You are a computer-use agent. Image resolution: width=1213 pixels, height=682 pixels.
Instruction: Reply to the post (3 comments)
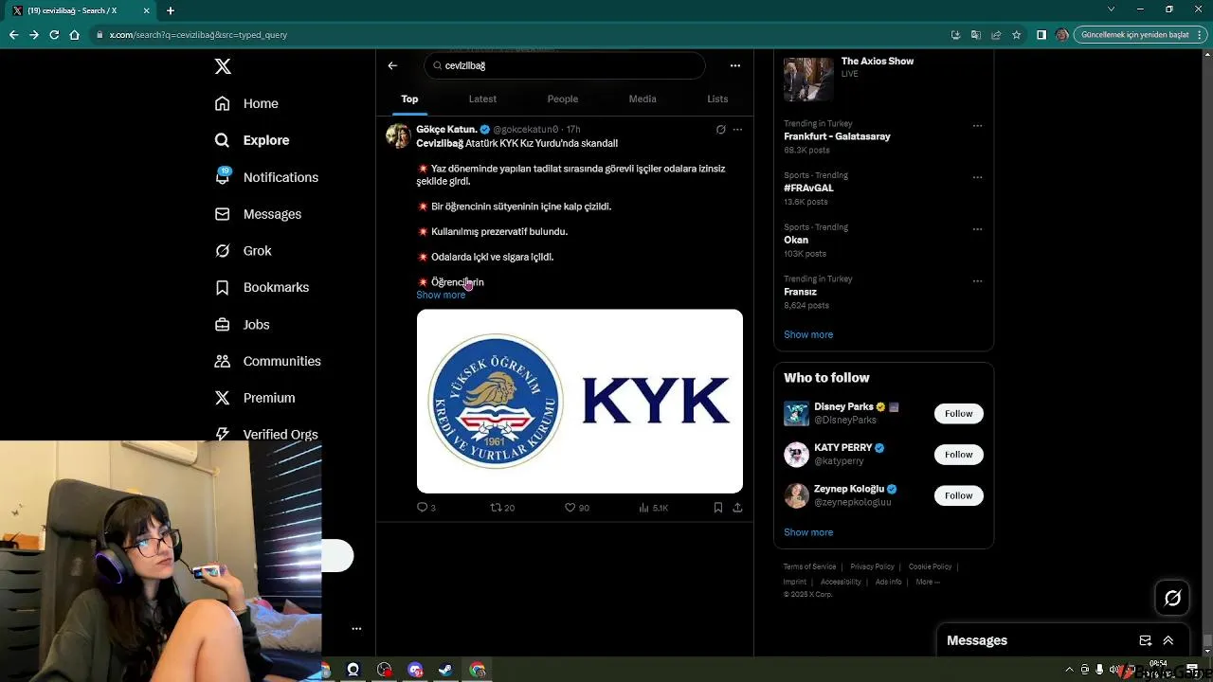coord(426,508)
